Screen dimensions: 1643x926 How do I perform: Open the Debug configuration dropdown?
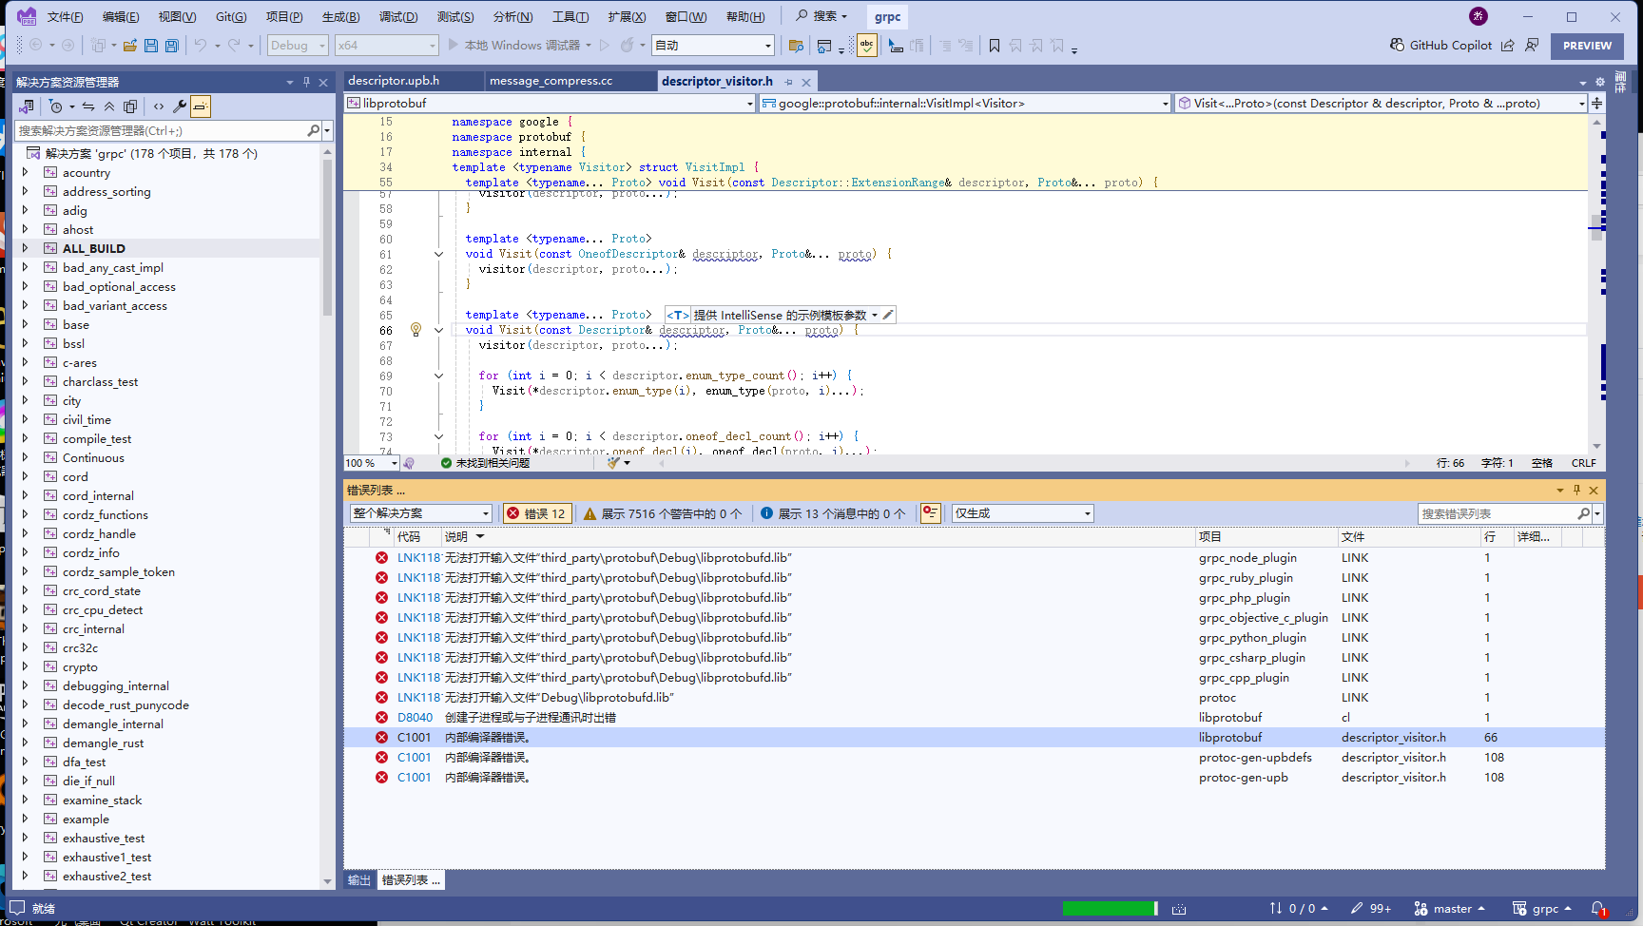[297, 45]
